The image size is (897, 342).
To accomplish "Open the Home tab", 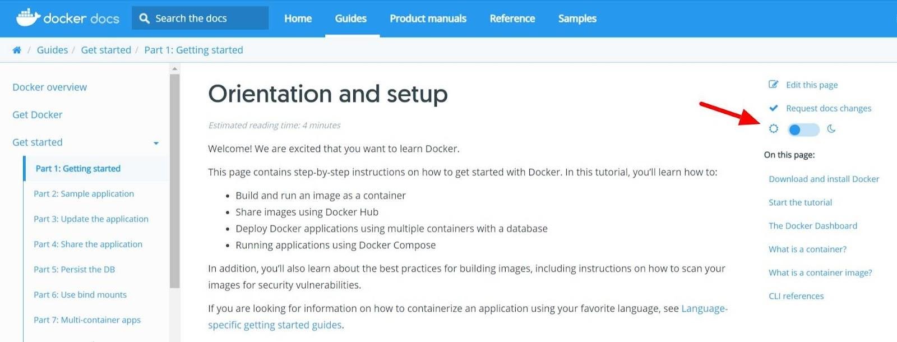I will pyautogui.click(x=298, y=19).
